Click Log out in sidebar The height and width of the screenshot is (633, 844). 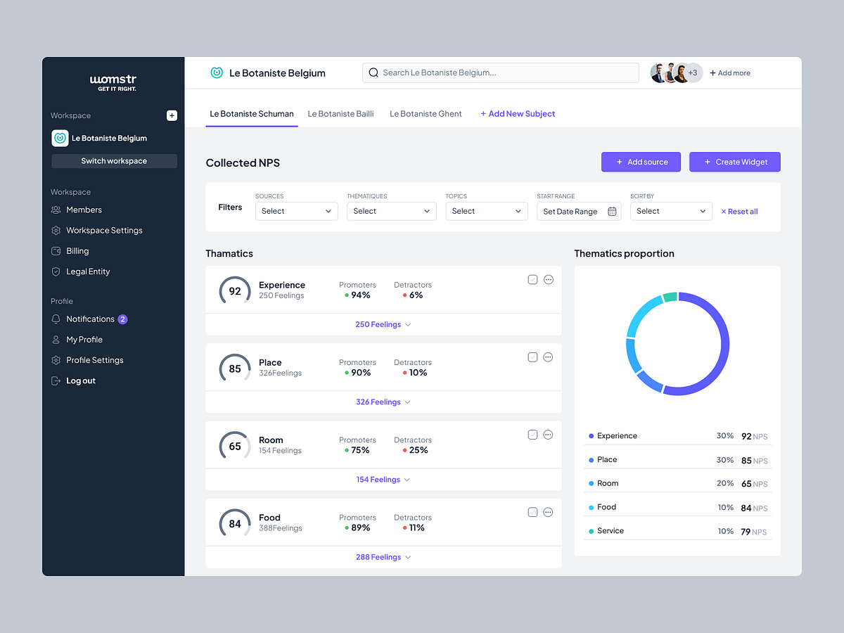click(x=81, y=381)
